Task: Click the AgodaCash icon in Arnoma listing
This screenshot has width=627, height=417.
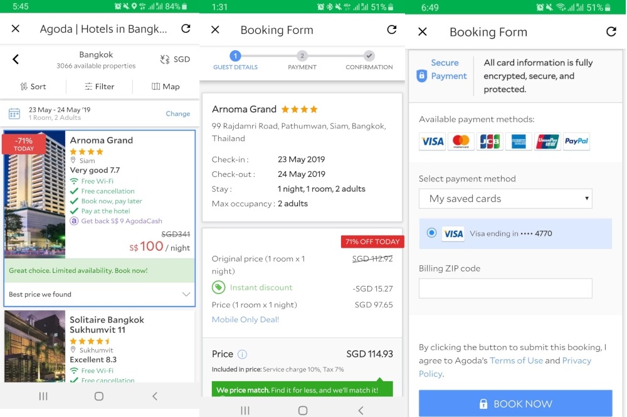Action: (74, 221)
